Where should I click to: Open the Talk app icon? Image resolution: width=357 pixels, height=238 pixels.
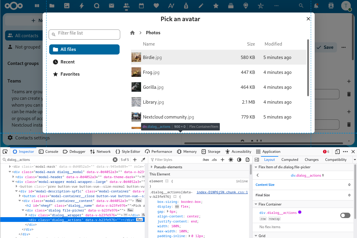[97, 6]
